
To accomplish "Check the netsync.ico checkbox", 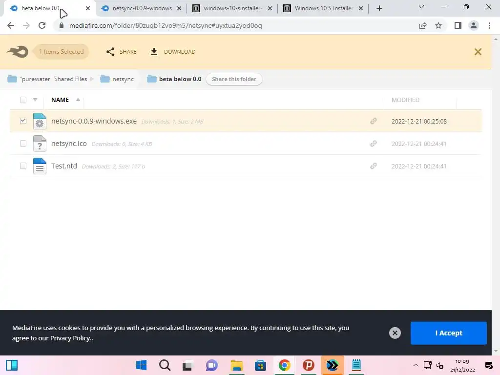I will click(23, 143).
